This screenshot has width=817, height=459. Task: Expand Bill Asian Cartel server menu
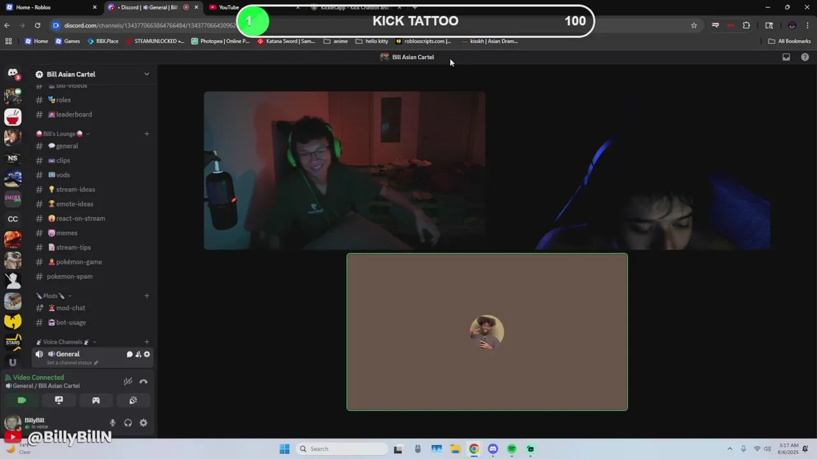pos(147,74)
